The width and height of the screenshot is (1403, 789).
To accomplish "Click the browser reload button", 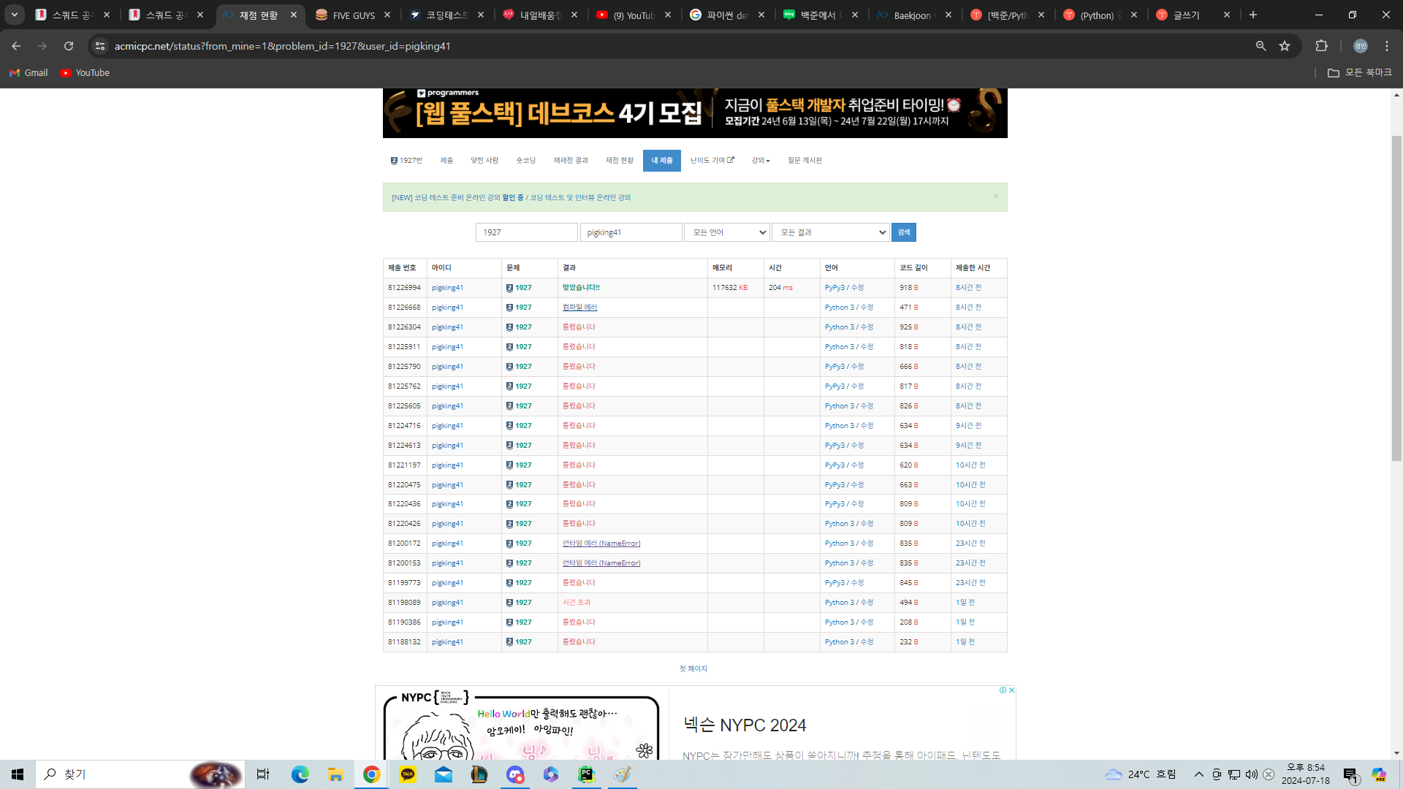I will click(x=69, y=46).
